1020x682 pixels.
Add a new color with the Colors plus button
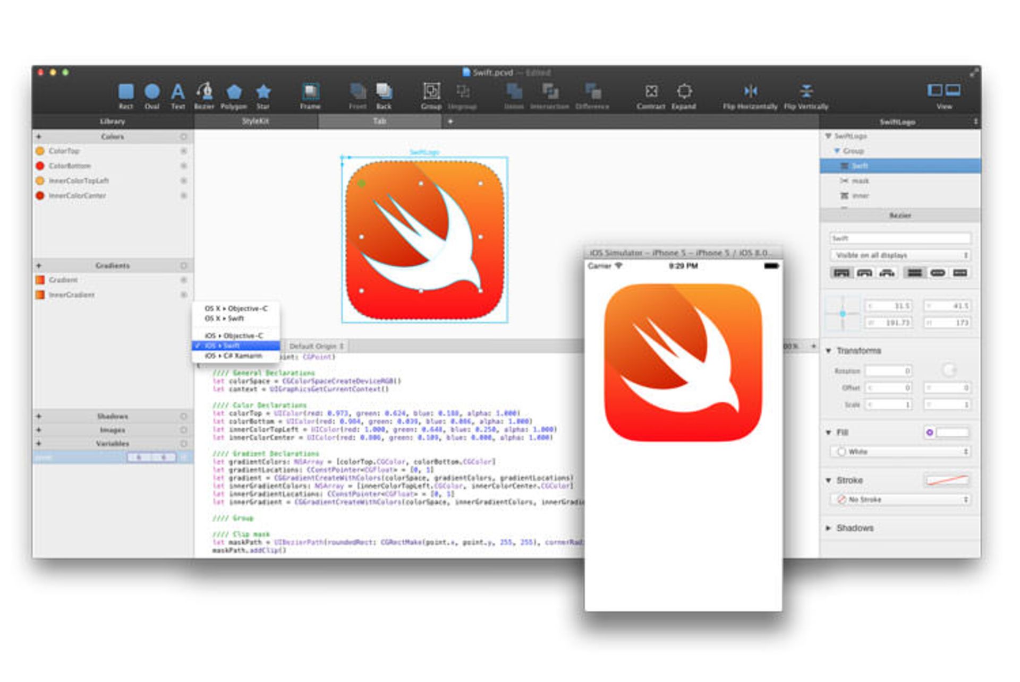39,136
